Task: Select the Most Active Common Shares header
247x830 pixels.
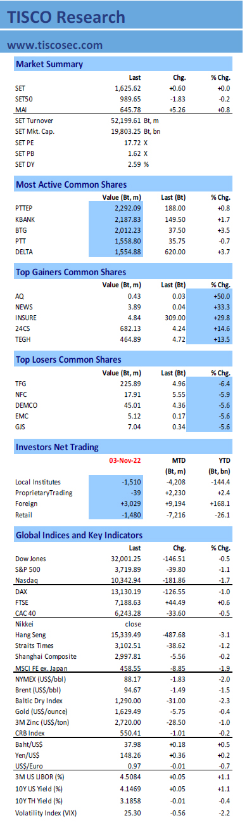Action: click(x=71, y=185)
